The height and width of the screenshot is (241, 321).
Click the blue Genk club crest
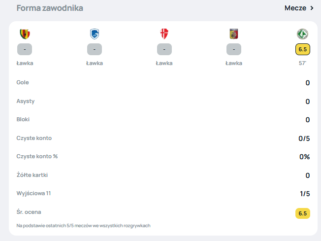(95, 34)
